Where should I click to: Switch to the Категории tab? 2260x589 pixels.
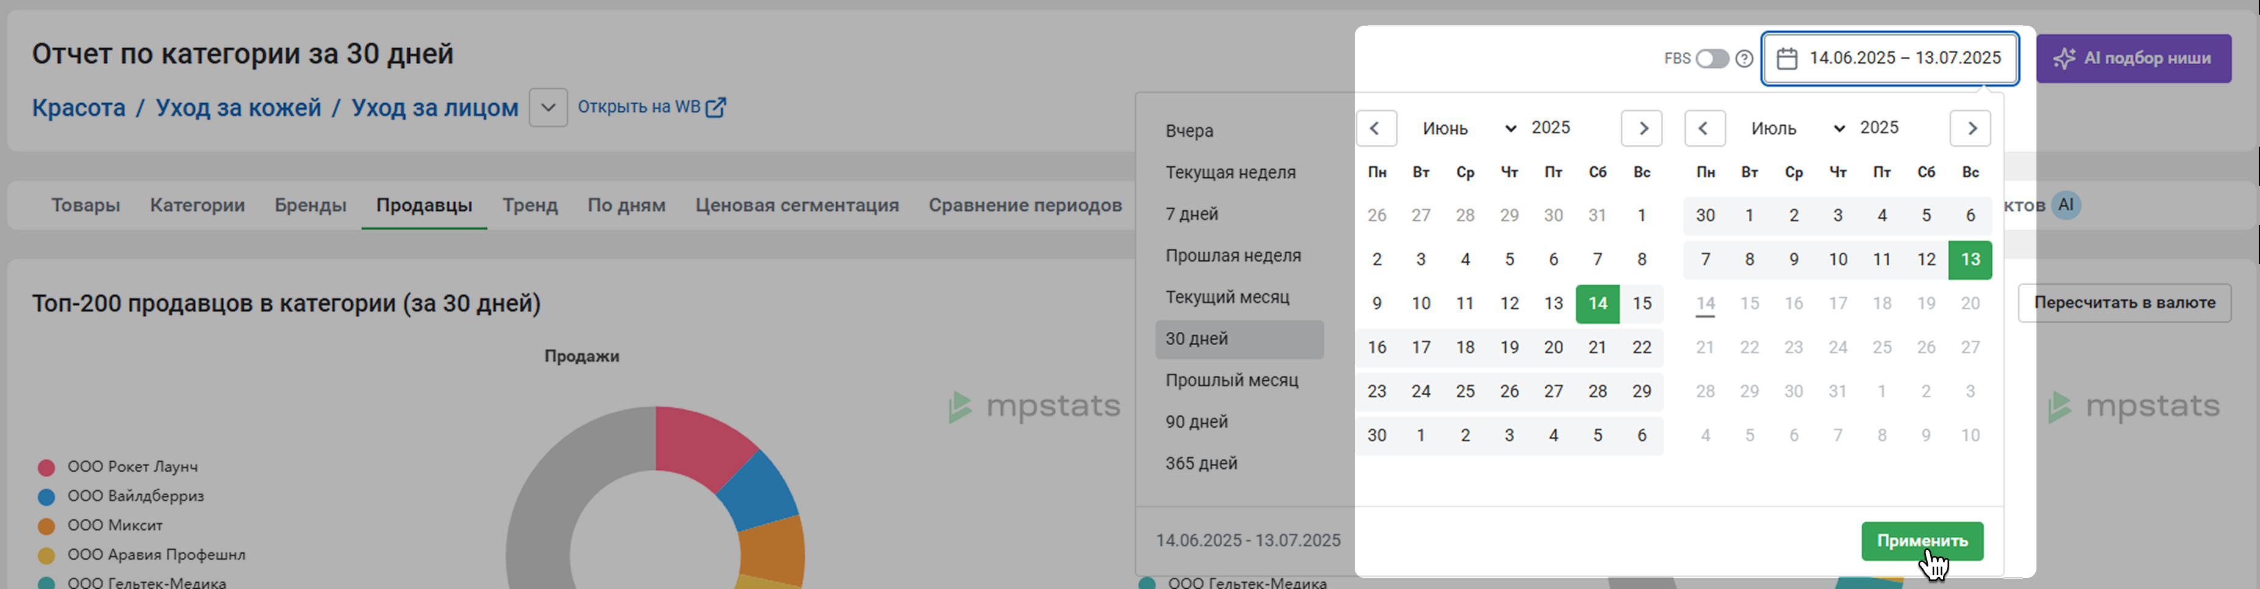197,205
